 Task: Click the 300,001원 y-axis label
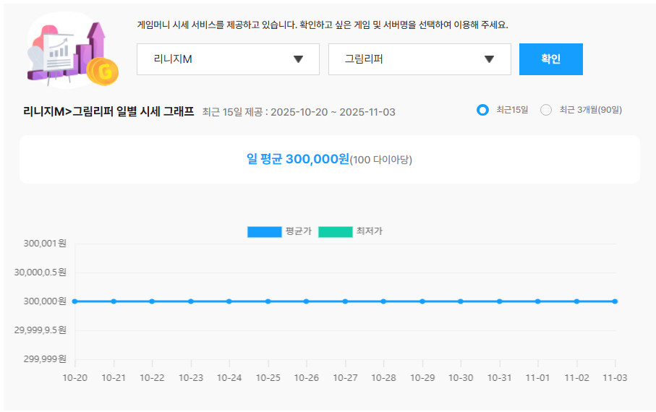[x=45, y=244]
